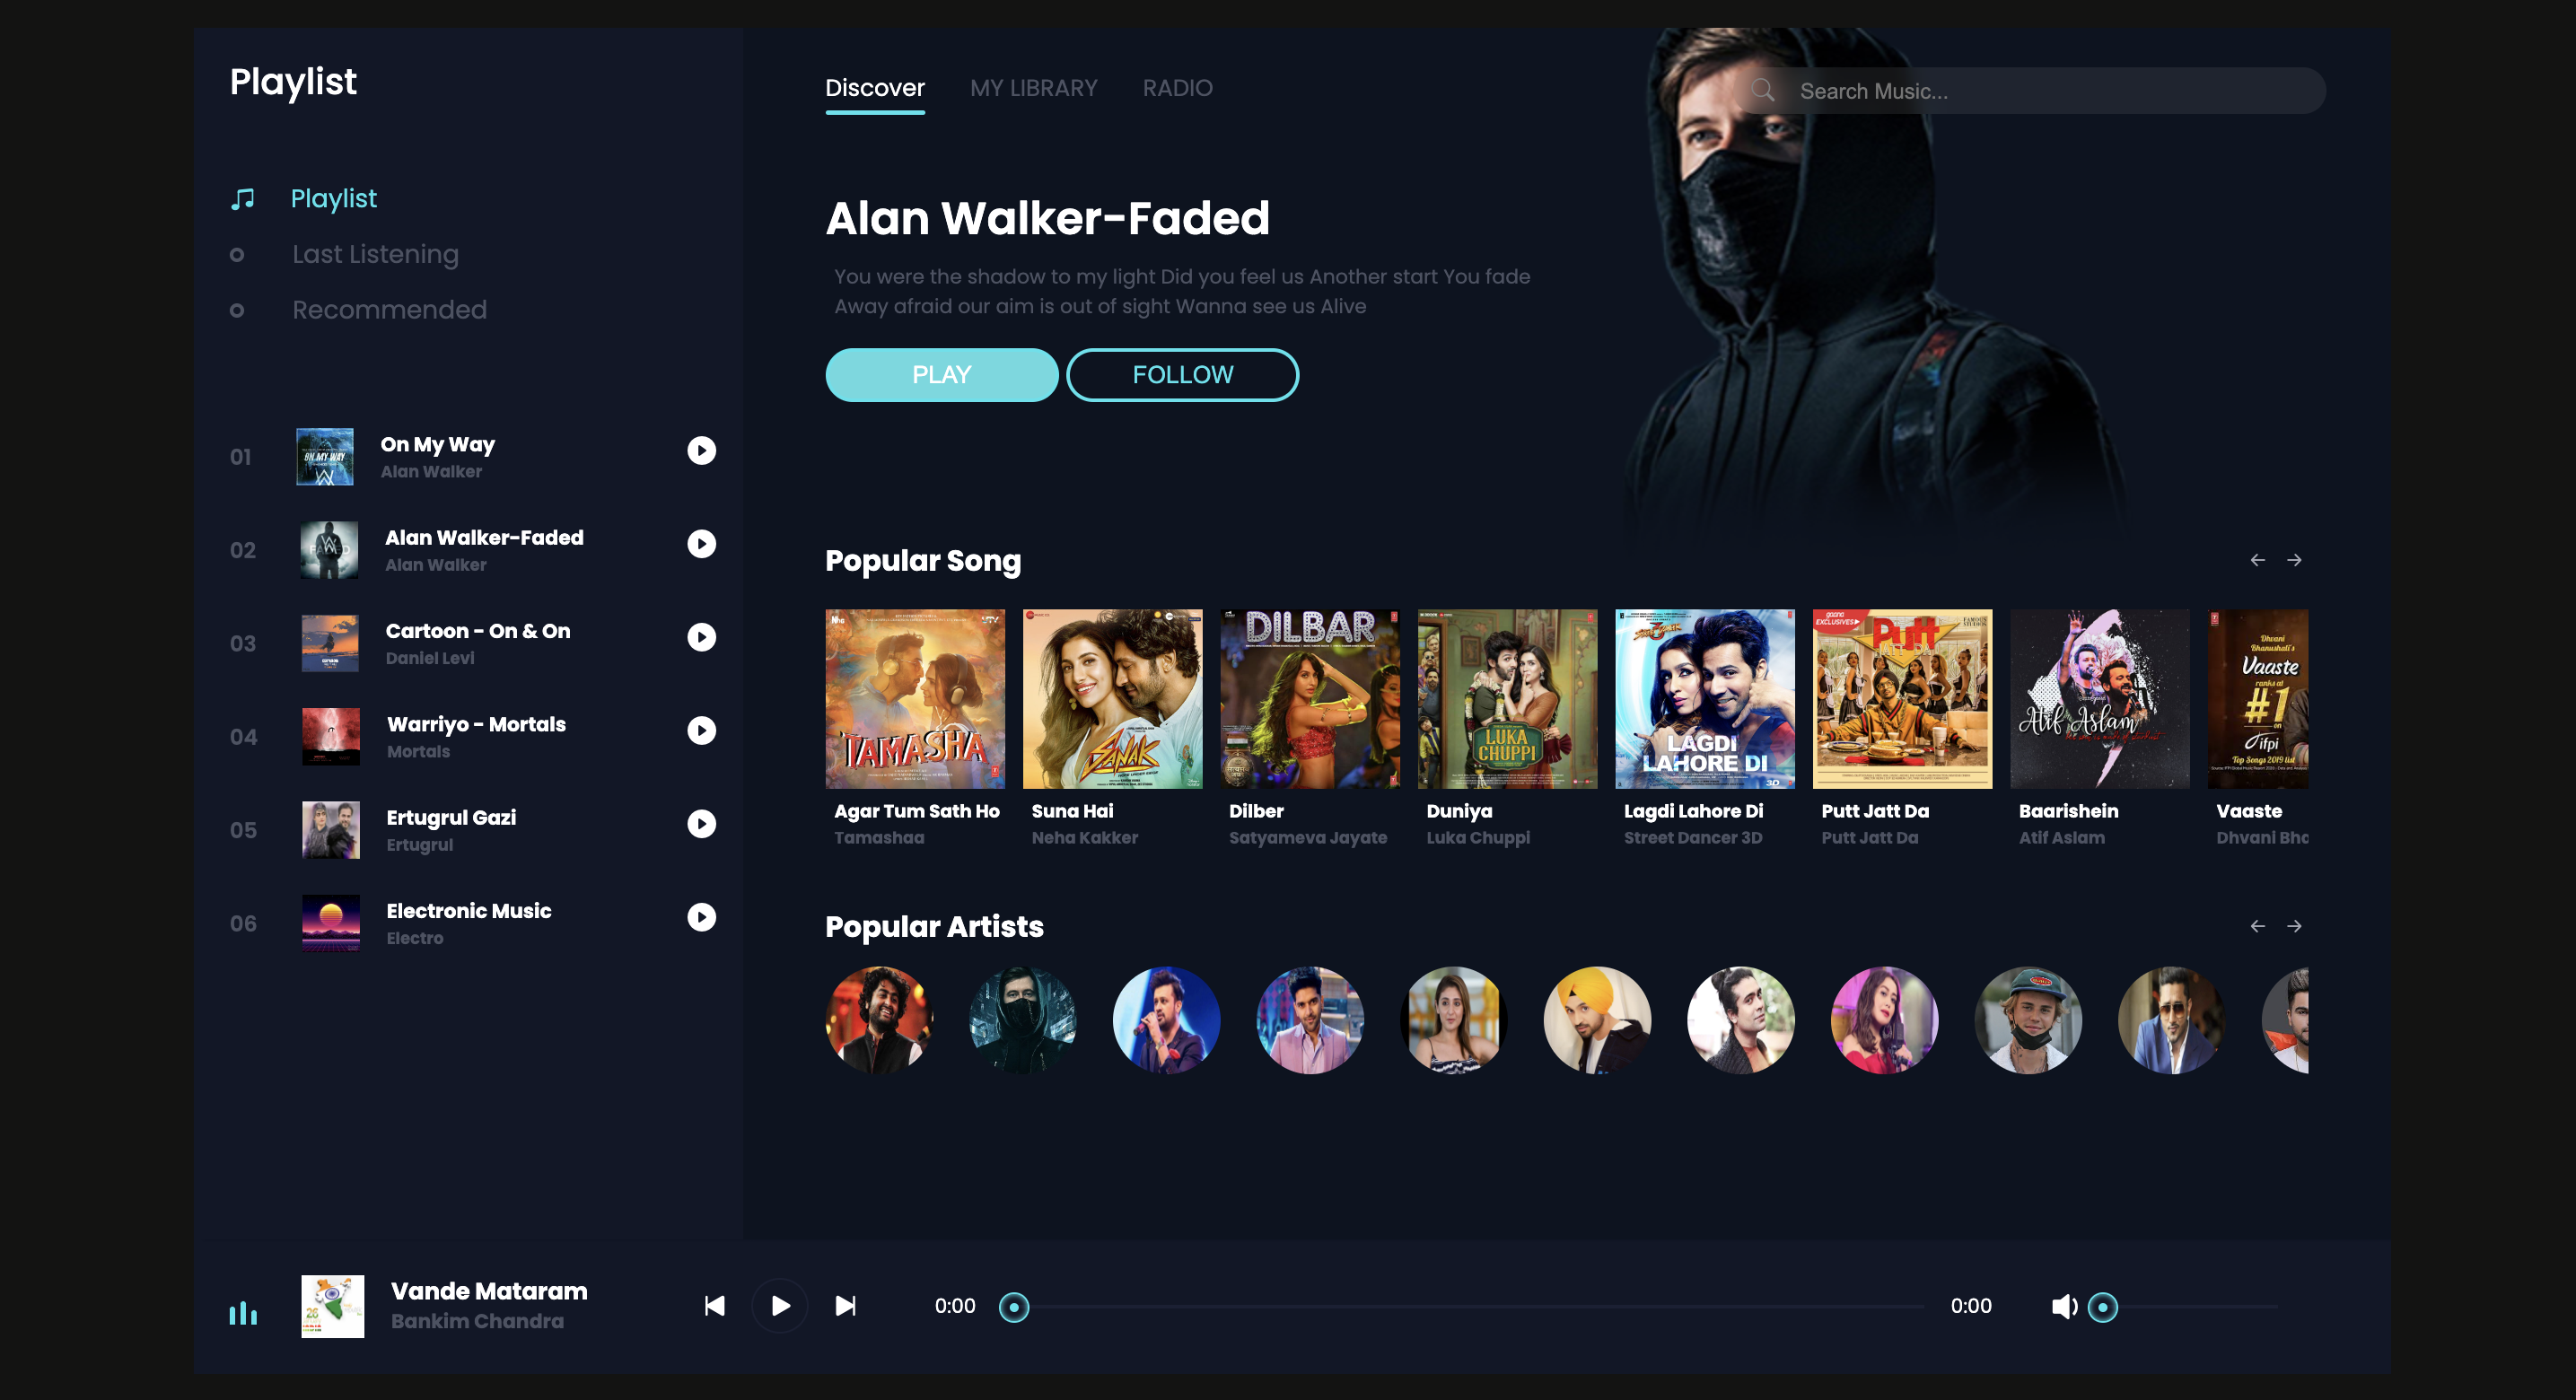Click the search magnifier icon
Image resolution: width=2576 pixels, height=1400 pixels.
(x=1763, y=90)
